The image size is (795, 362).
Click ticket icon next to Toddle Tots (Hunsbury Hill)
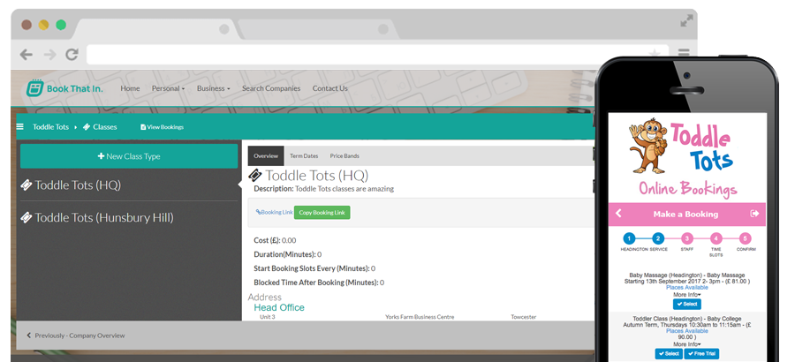click(26, 217)
